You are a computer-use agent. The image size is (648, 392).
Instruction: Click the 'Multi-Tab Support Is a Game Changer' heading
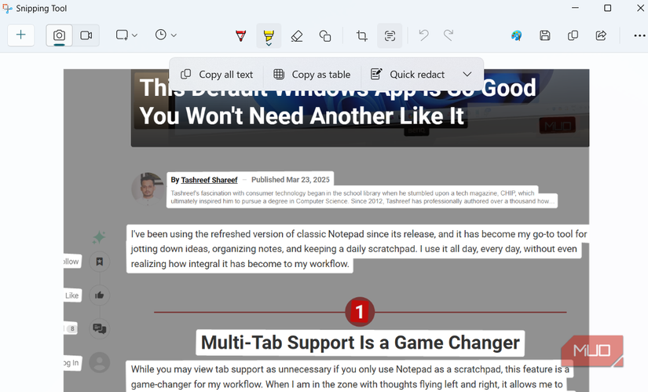pyautogui.click(x=360, y=343)
